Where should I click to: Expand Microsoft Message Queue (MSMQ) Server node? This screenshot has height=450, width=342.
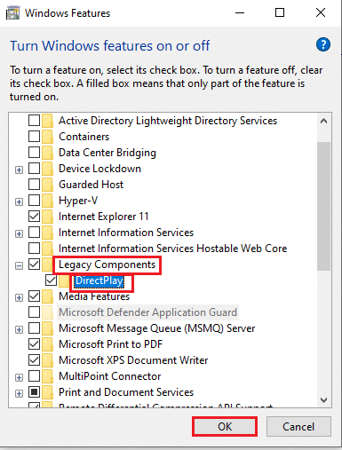[19, 329]
